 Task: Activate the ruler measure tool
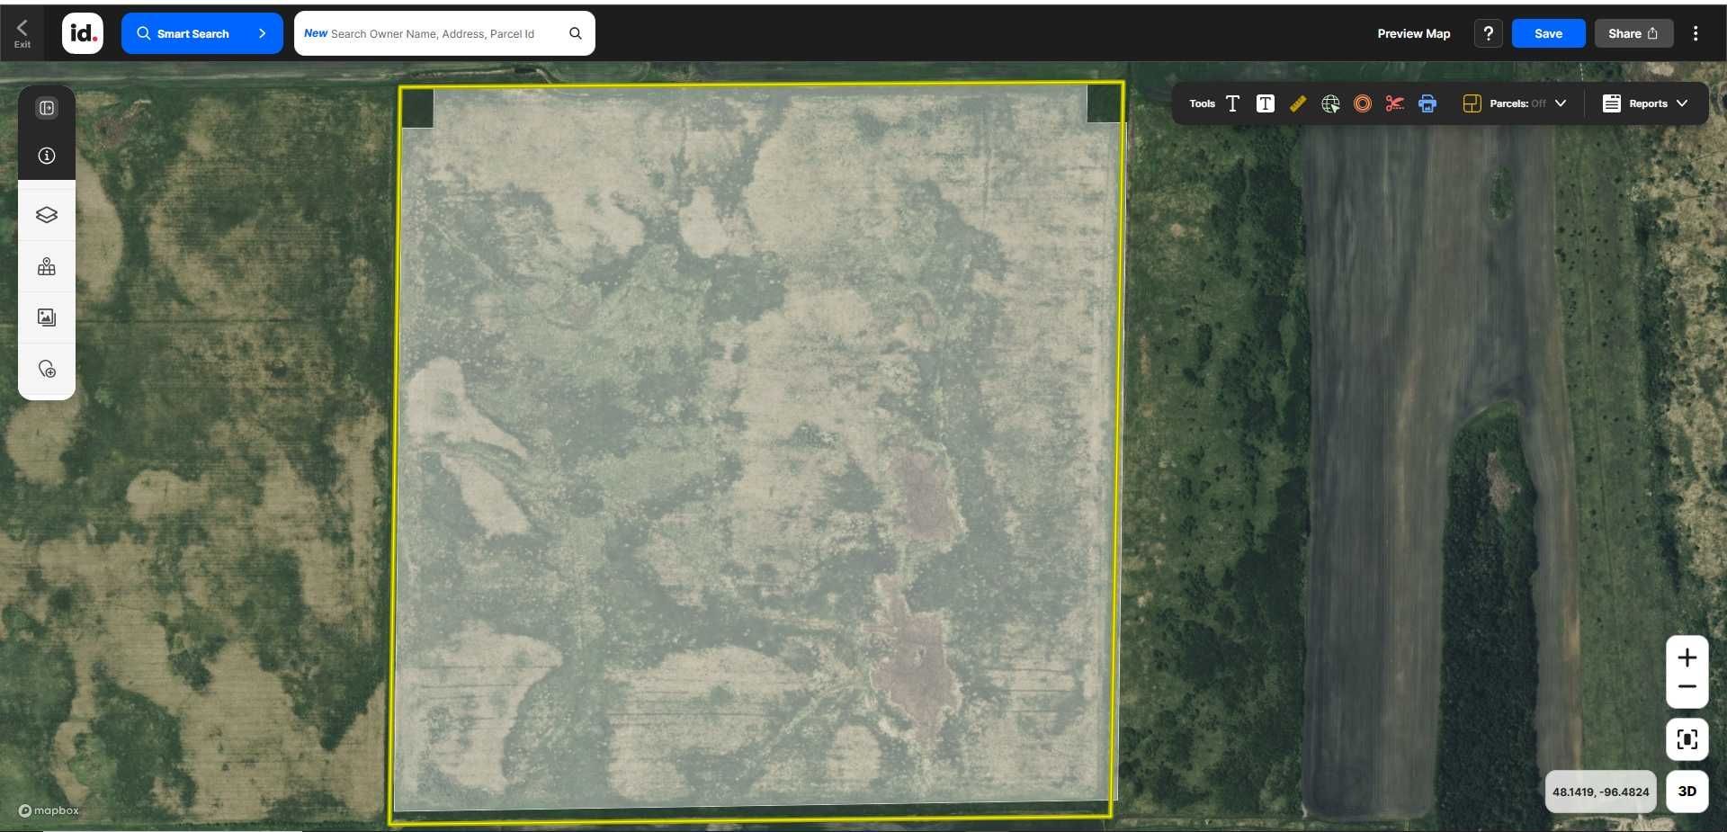pos(1297,103)
